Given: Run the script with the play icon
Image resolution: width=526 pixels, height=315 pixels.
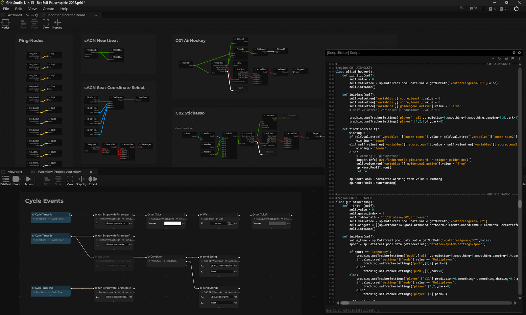Looking at the screenshot, I should 493,58.
